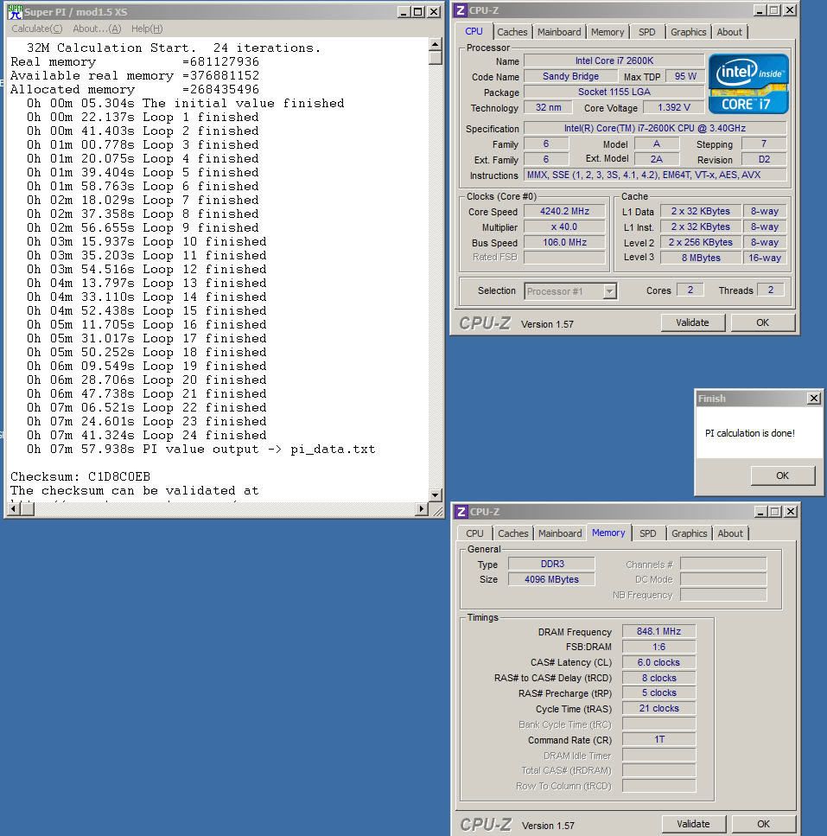The width and height of the screenshot is (827, 836).
Task: Click the Z icon of the Memory CPU-Z window
Action: pos(461,512)
